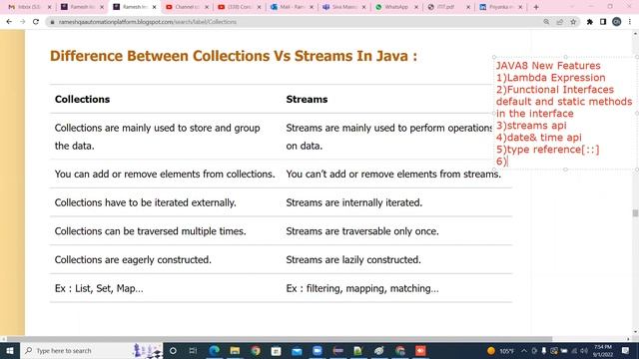This screenshot has height=359, width=639.
Task: Open File Explorer from the taskbar
Action: (x=235, y=350)
